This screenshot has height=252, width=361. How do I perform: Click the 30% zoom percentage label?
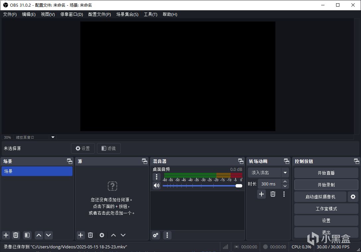coord(7,137)
